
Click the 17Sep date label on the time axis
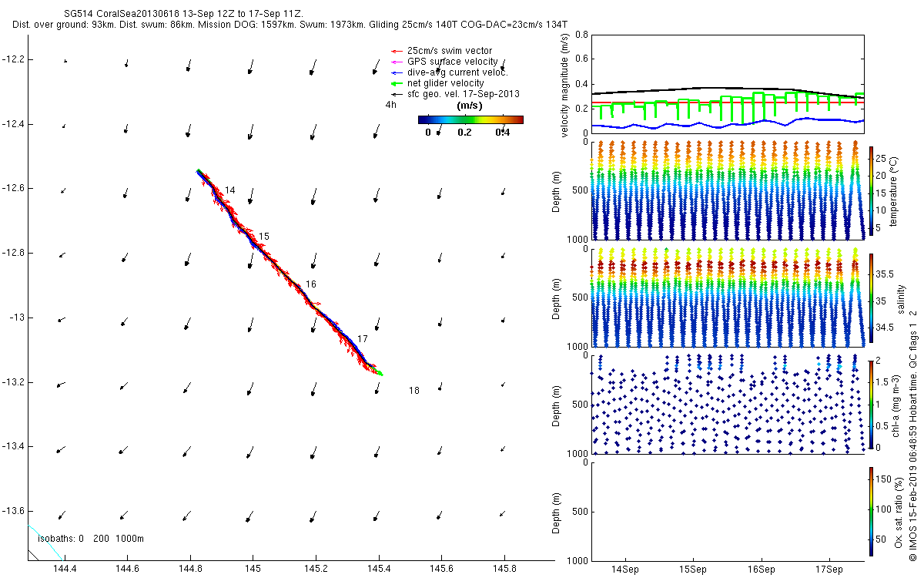829,569
